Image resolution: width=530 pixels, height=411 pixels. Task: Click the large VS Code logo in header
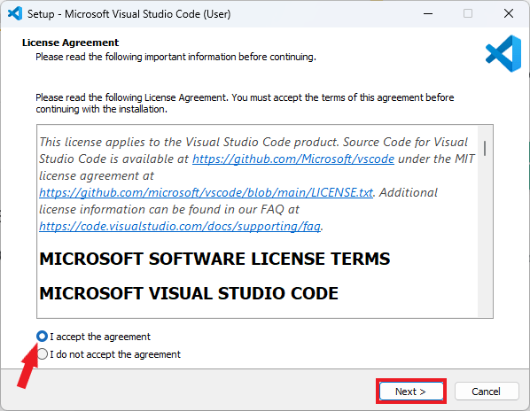click(503, 53)
